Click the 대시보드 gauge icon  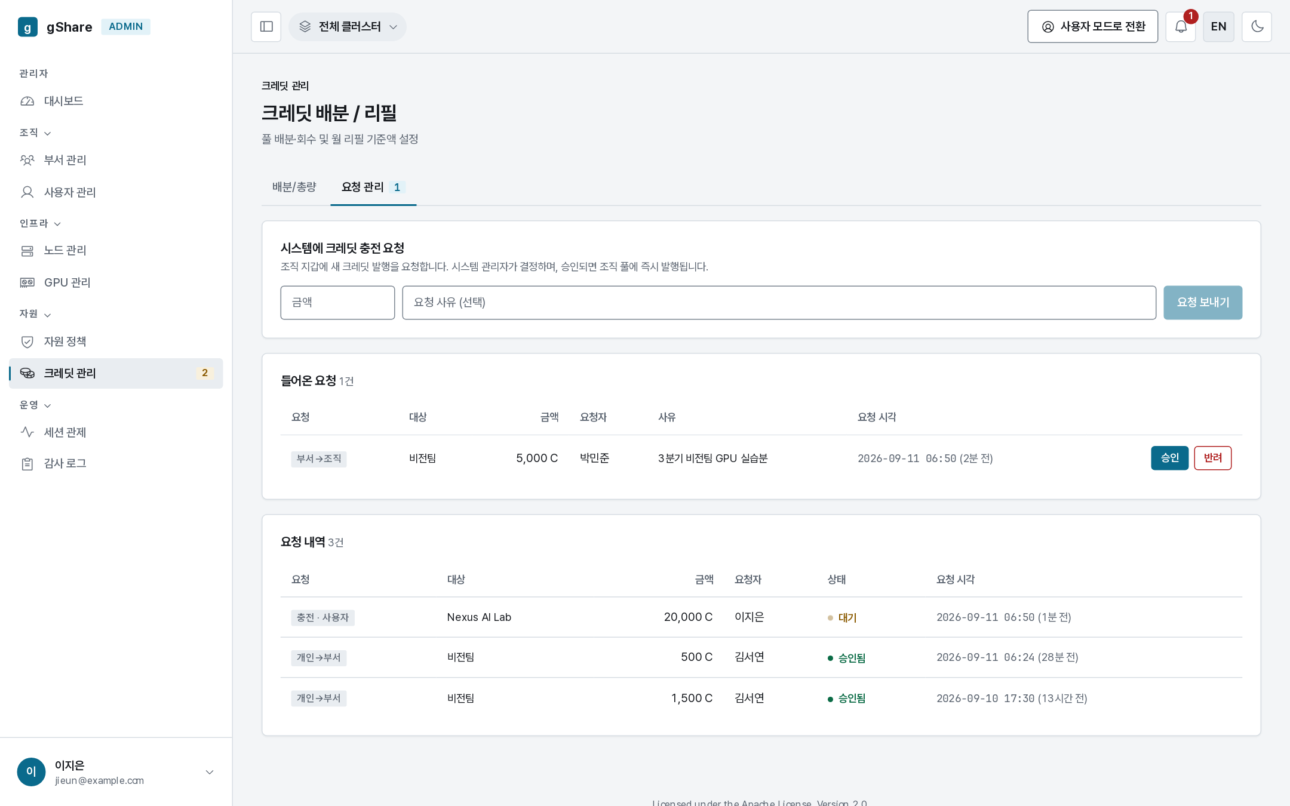(27, 101)
